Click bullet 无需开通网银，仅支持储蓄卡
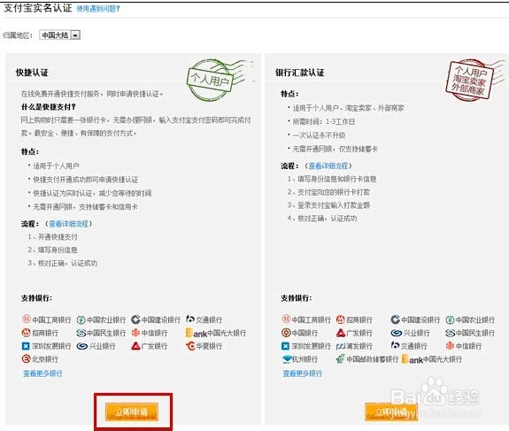This screenshot has height=431, width=509. click(335, 149)
